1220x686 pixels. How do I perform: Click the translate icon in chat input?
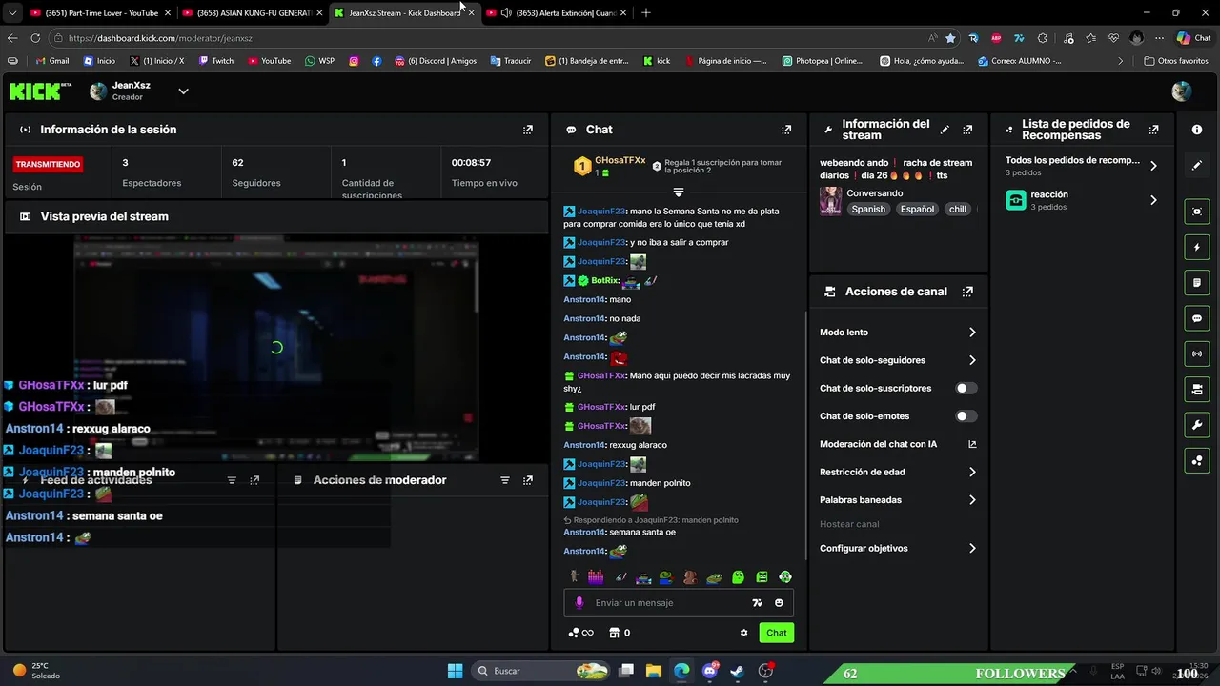click(757, 602)
